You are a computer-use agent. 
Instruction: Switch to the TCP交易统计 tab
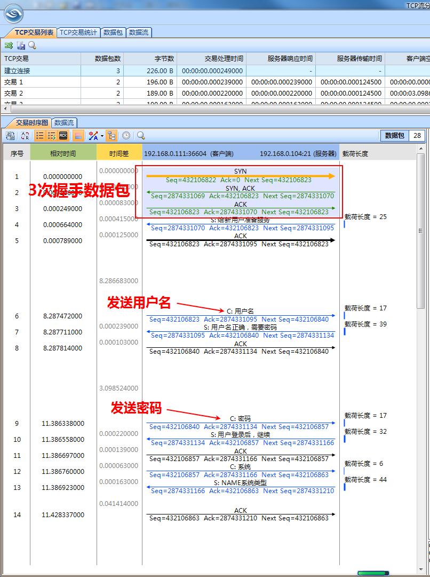pos(77,32)
